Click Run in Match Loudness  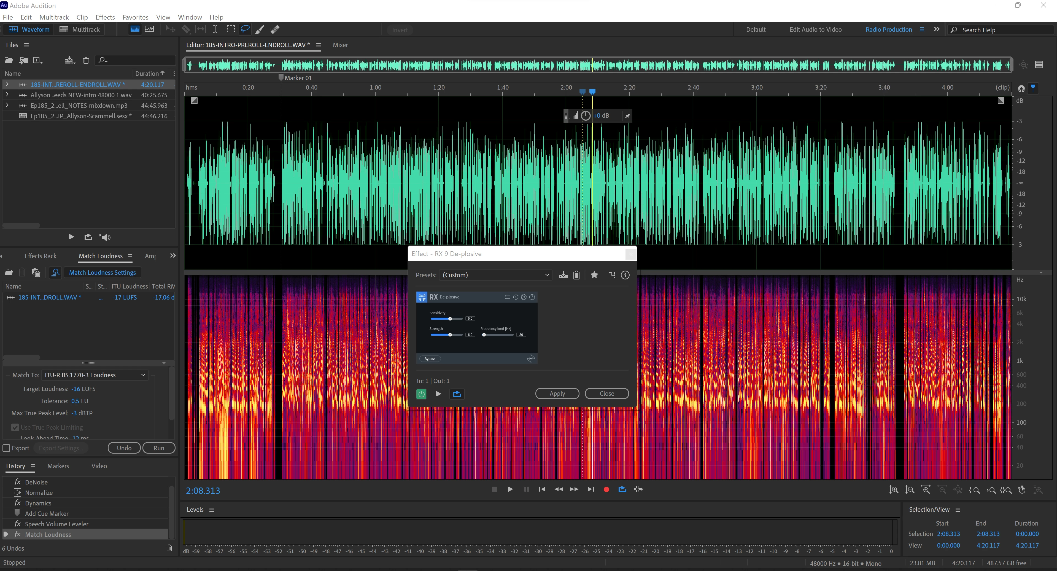pyautogui.click(x=158, y=448)
